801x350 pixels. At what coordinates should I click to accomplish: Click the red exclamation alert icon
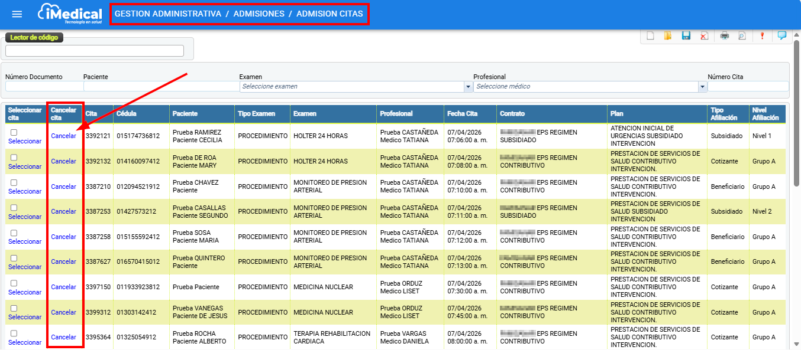click(x=763, y=36)
